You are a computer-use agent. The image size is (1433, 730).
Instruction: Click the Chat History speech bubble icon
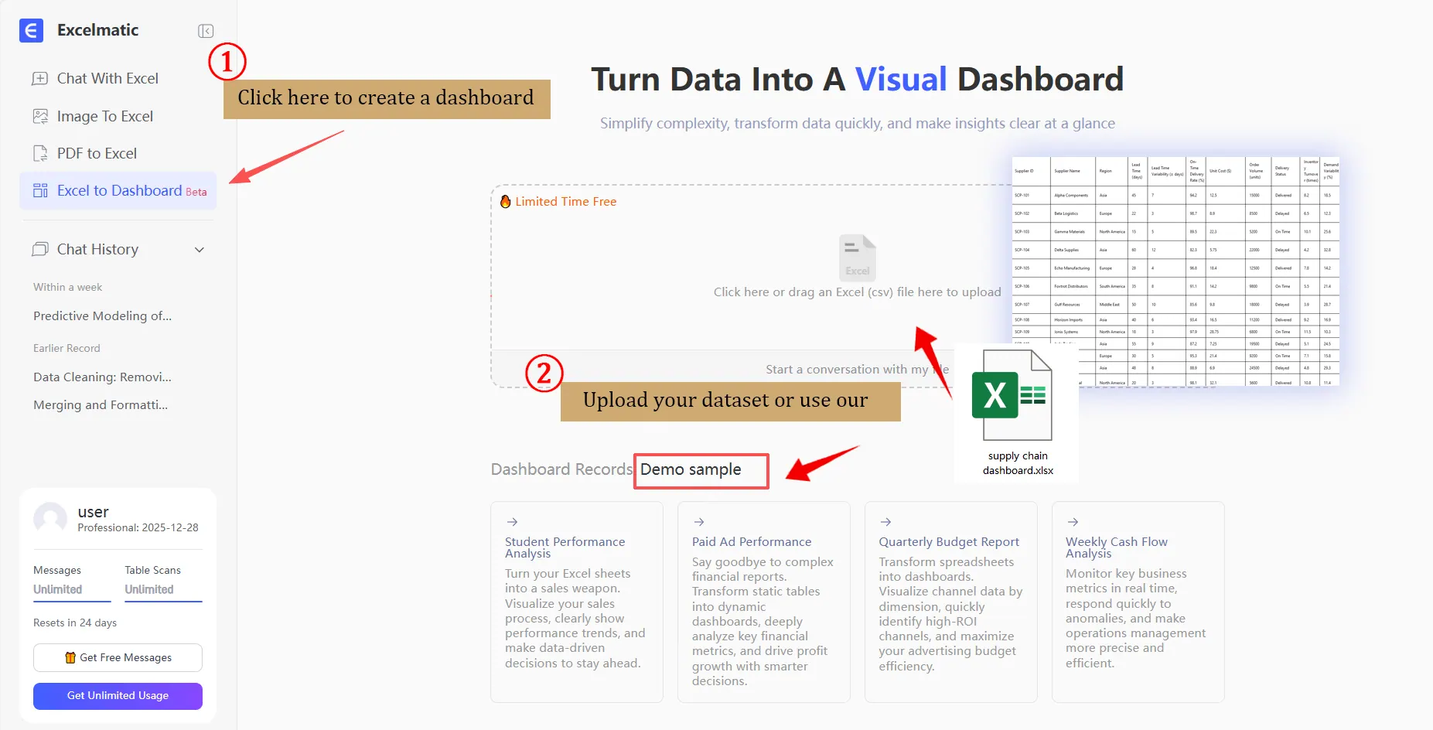coord(40,249)
